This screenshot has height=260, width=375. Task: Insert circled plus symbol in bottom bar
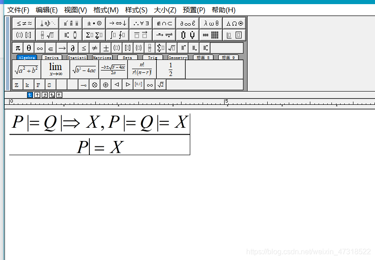tap(106, 85)
